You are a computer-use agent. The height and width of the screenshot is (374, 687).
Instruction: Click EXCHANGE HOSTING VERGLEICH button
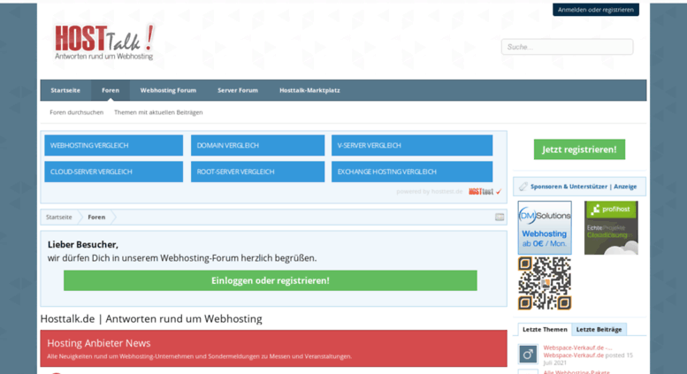pos(412,172)
